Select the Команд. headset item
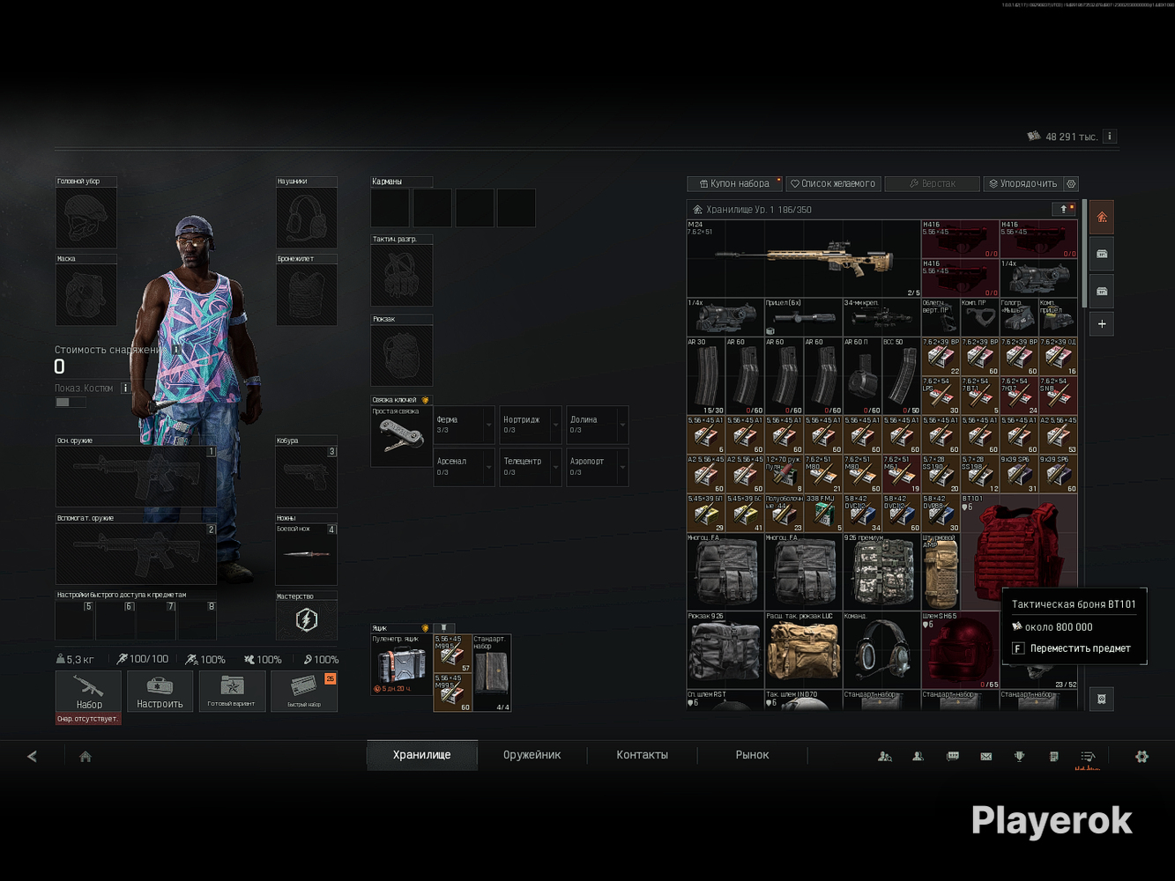The width and height of the screenshot is (1175, 881). pos(881,650)
